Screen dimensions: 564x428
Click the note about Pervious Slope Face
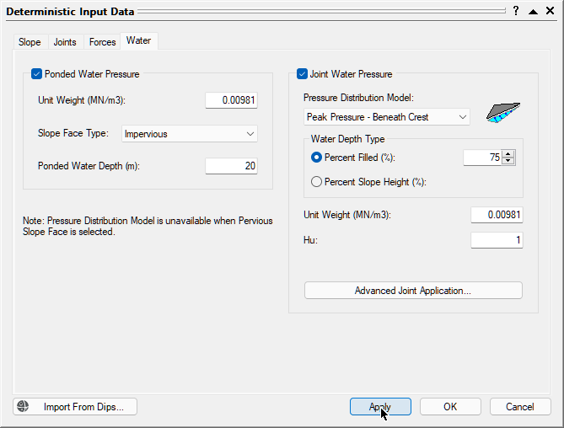(x=148, y=226)
